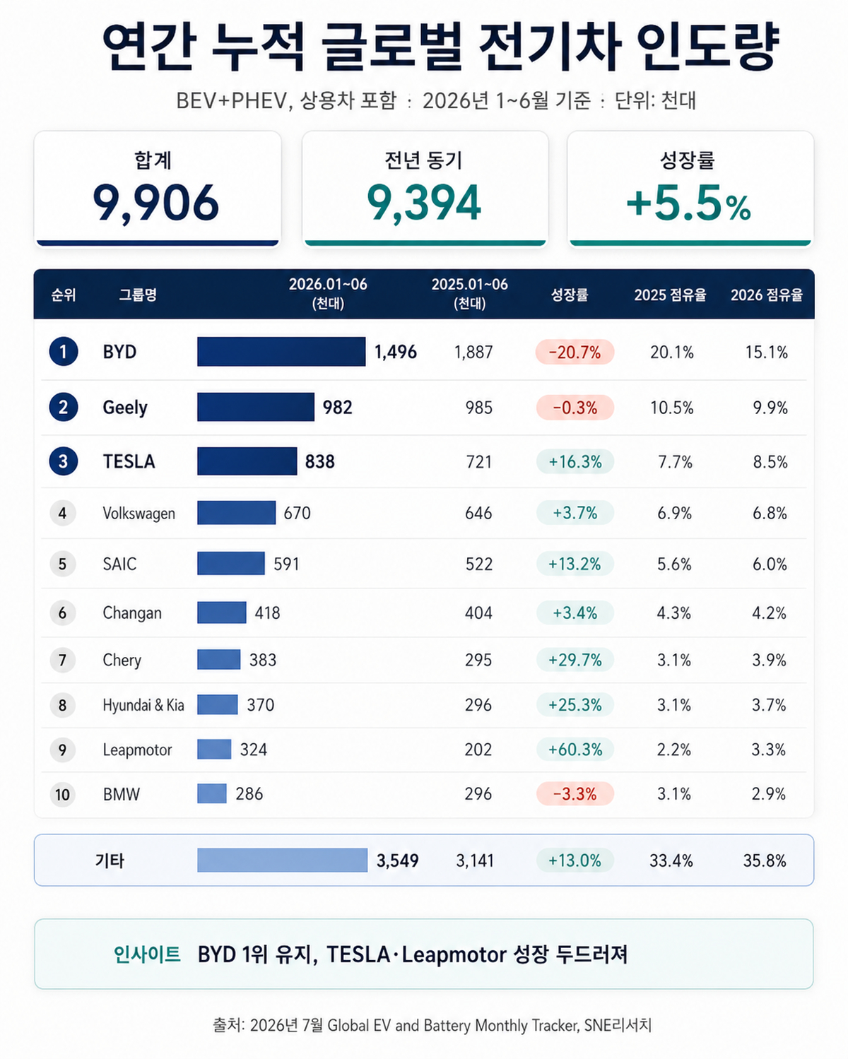
Task: Click the 인사이트 label
Action: tap(147, 954)
